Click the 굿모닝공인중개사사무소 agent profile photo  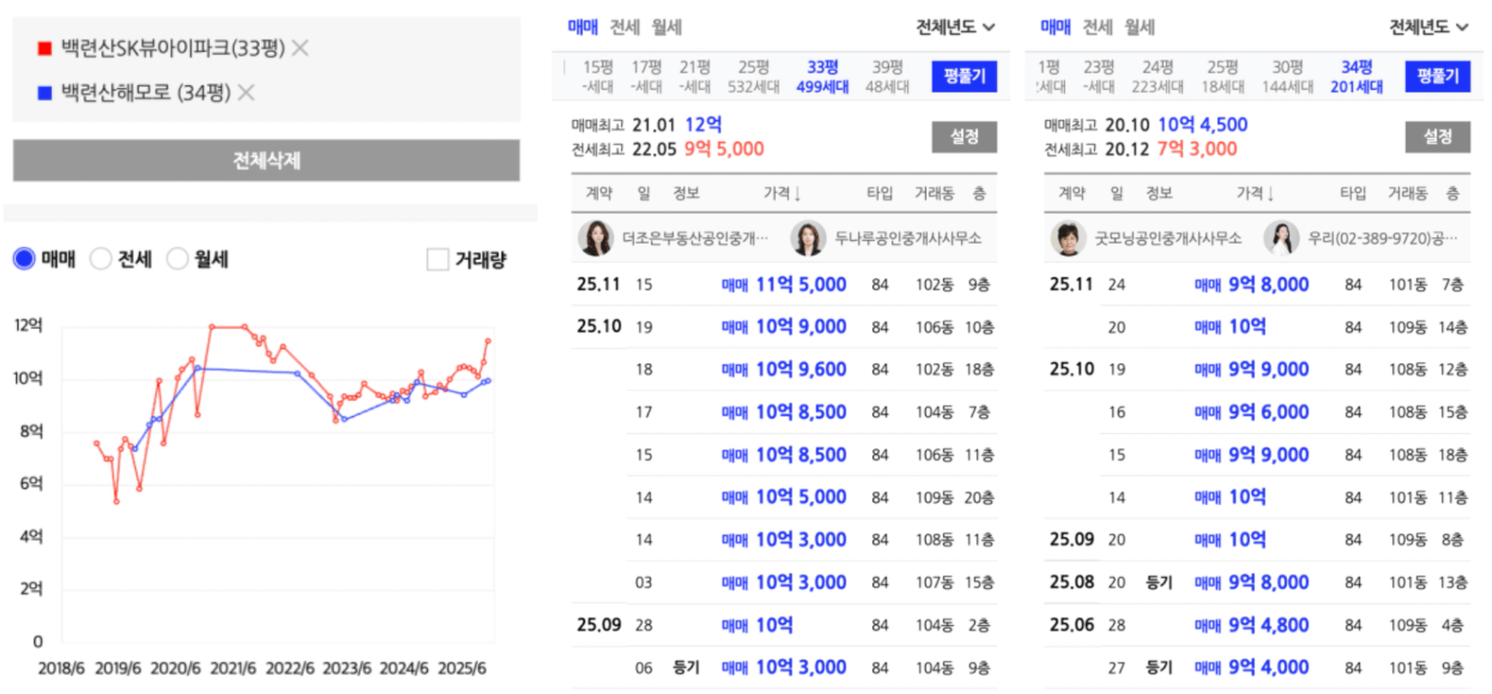pos(1068,238)
